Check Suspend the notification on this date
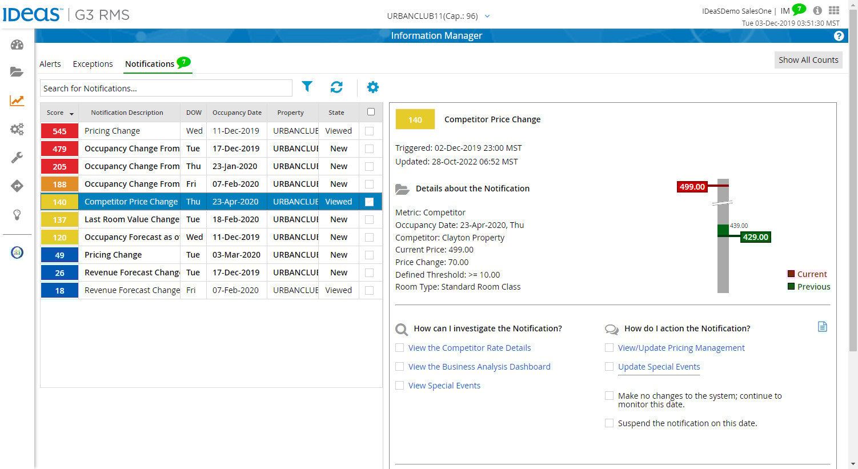 pyautogui.click(x=609, y=423)
